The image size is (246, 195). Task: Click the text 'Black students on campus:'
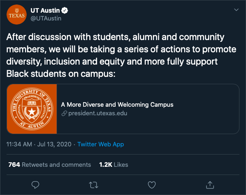click(61, 74)
